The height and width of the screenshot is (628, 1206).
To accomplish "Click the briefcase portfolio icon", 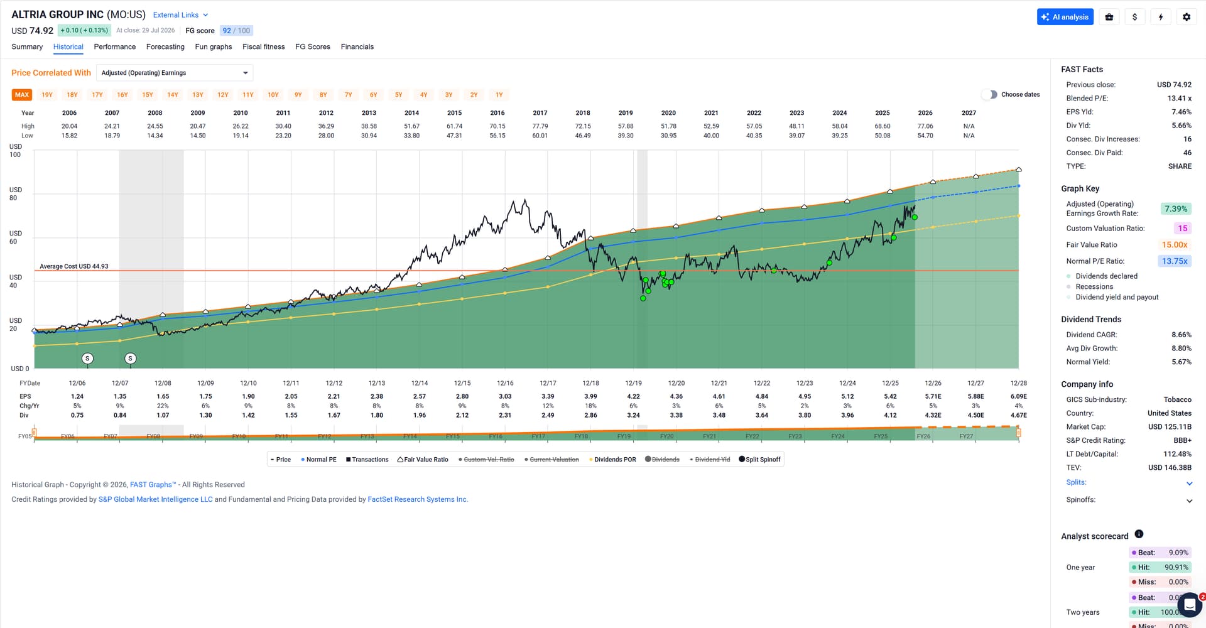I will click(1109, 17).
